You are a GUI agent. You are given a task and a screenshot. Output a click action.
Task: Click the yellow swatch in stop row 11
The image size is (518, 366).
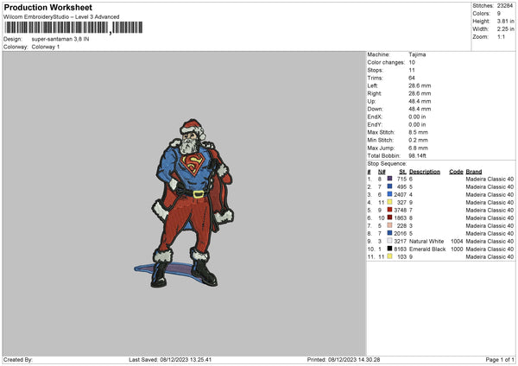click(x=389, y=256)
